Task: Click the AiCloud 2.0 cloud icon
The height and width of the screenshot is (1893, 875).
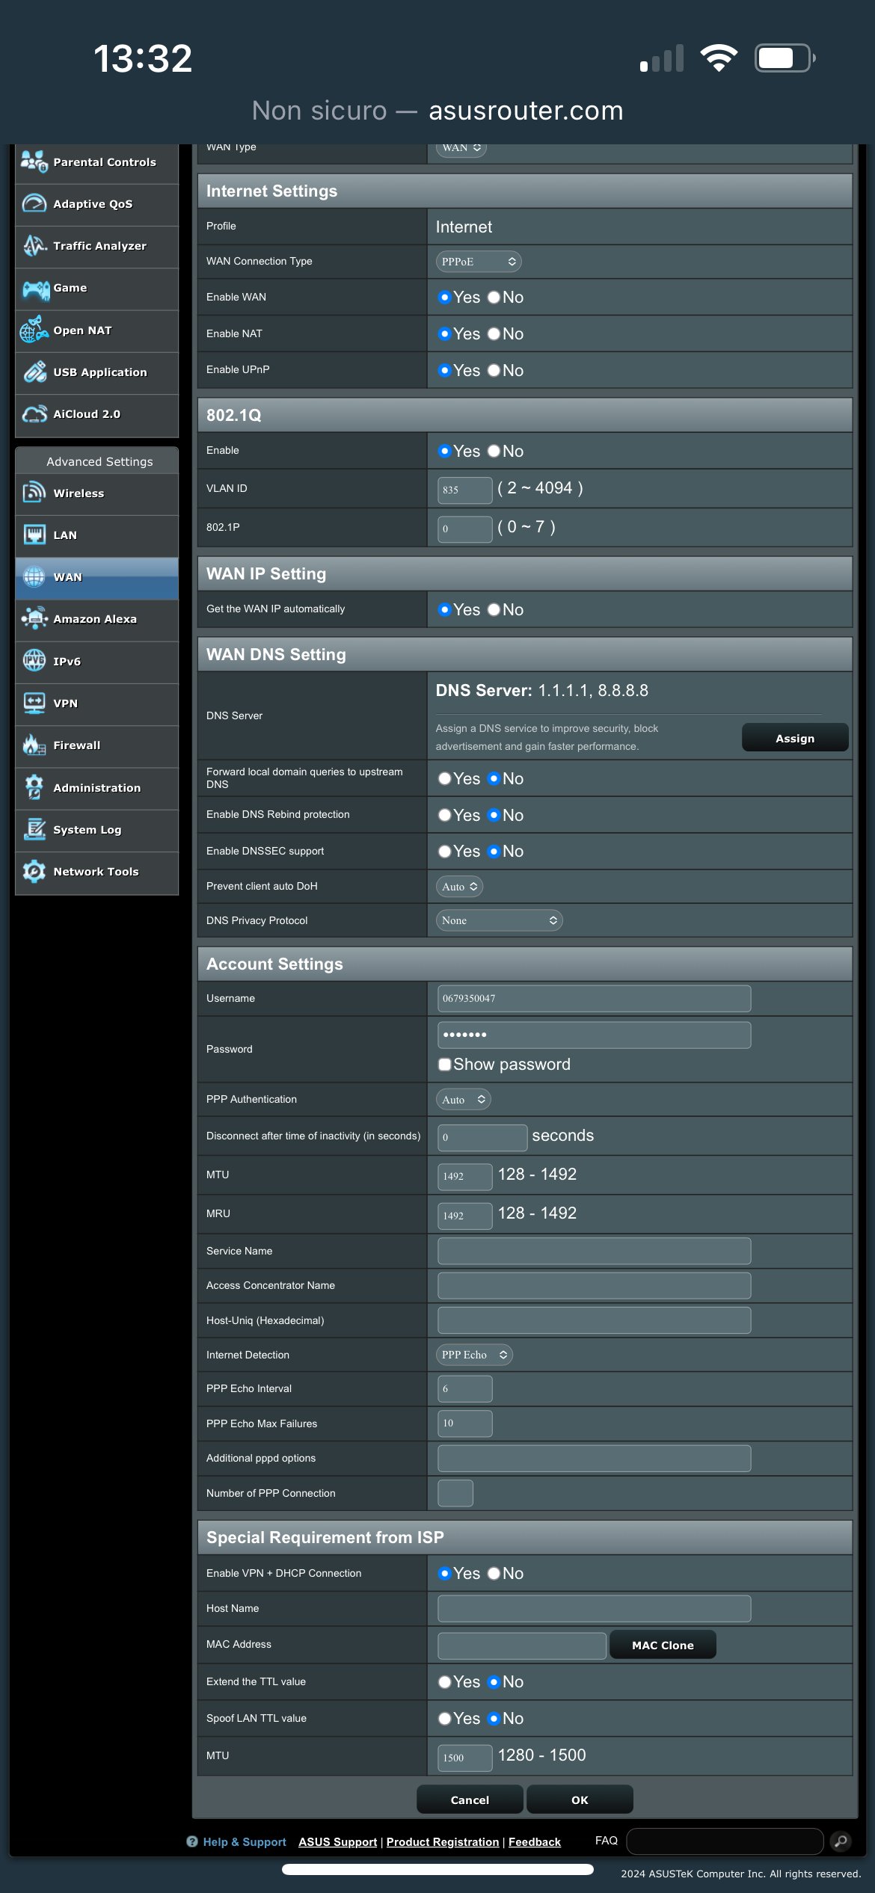Action: (34, 414)
